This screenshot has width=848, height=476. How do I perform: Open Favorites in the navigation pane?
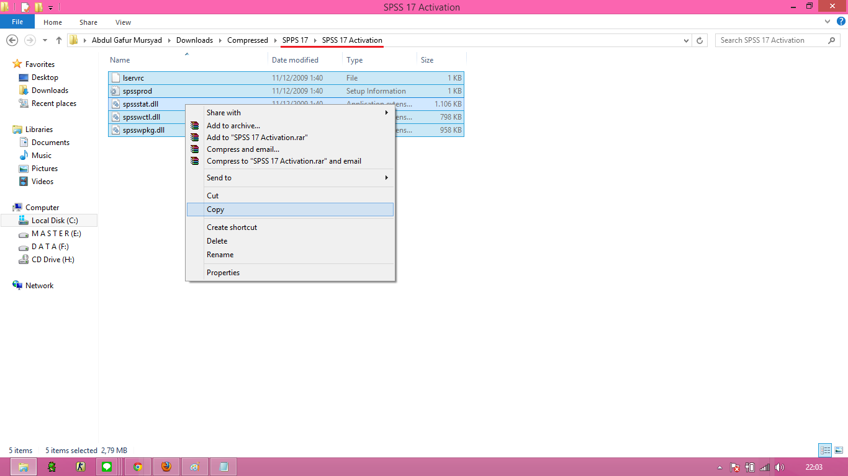[40, 64]
